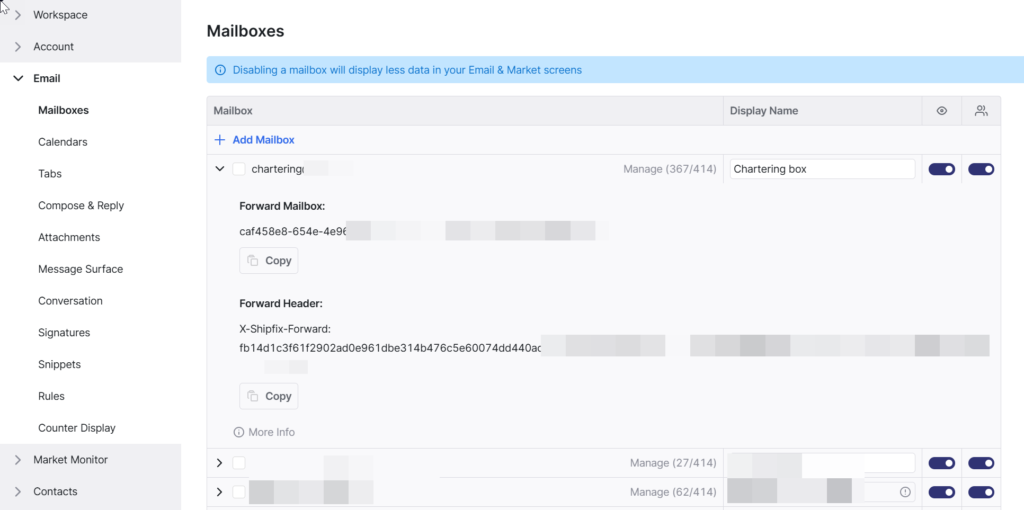Click the warning icon in third display name field
The height and width of the screenshot is (510, 1024).
pos(905,492)
